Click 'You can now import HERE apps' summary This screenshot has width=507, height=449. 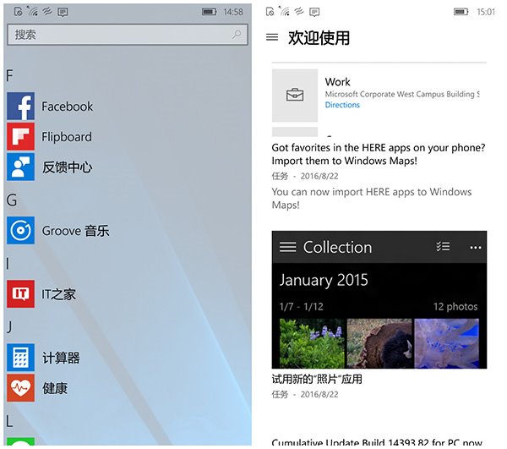372,199
